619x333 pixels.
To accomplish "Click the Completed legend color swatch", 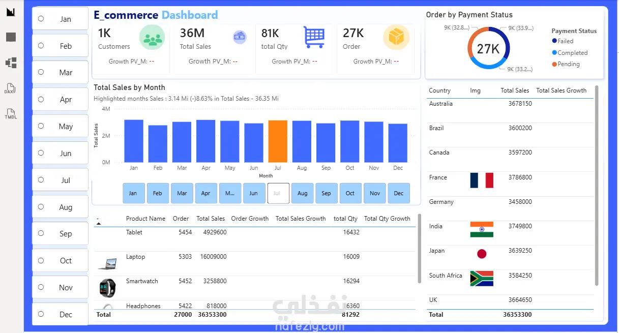I will pos(554,52).
